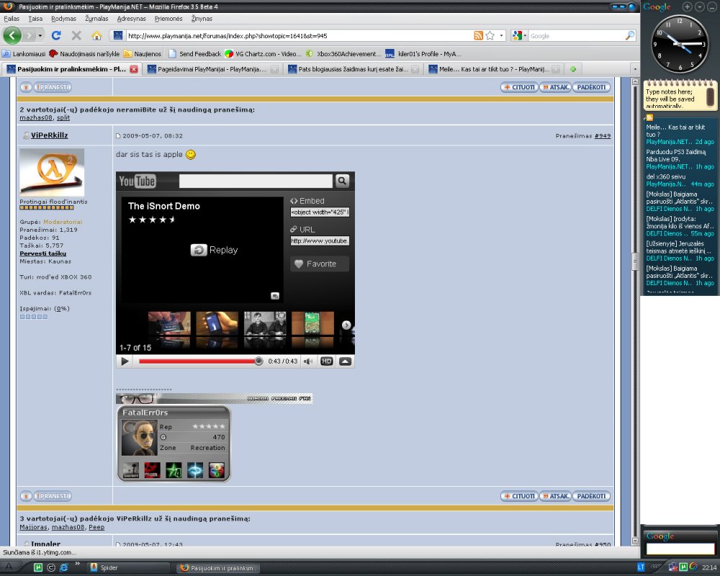Toggle HD quality on the video player
This screenshot has width=720, height=576.
(326, 361)
